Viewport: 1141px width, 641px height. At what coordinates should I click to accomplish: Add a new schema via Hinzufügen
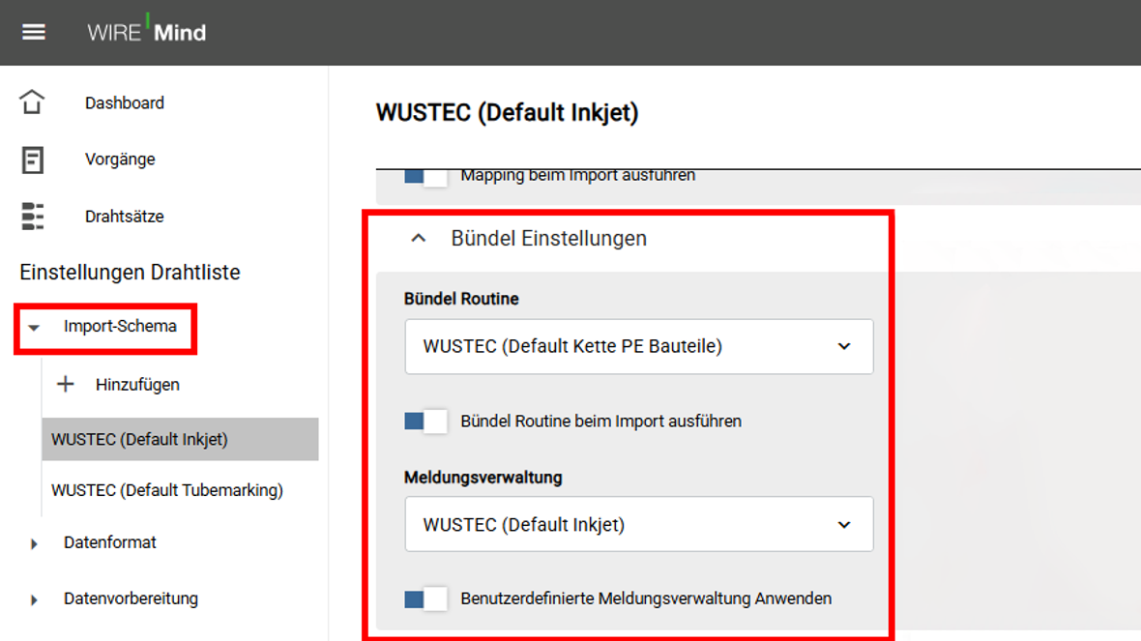click(x=137, y=384)
